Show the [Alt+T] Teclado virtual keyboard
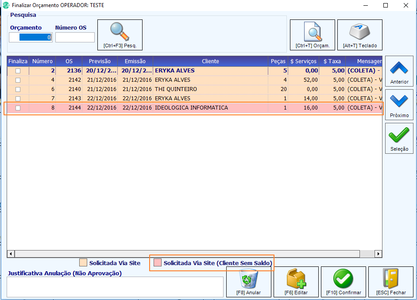417x300 pixels. click(x=360, y=35)
